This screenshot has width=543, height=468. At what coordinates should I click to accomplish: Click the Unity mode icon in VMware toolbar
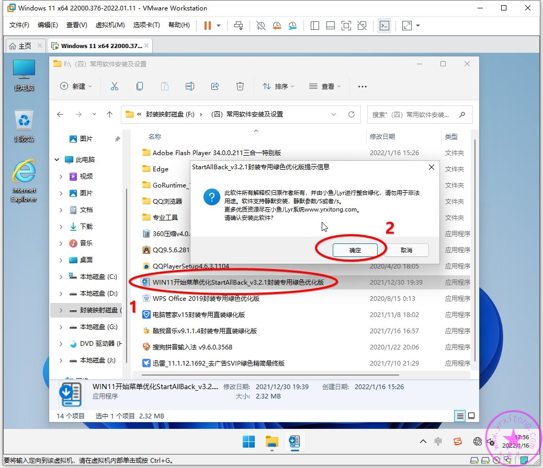point(362,26)
